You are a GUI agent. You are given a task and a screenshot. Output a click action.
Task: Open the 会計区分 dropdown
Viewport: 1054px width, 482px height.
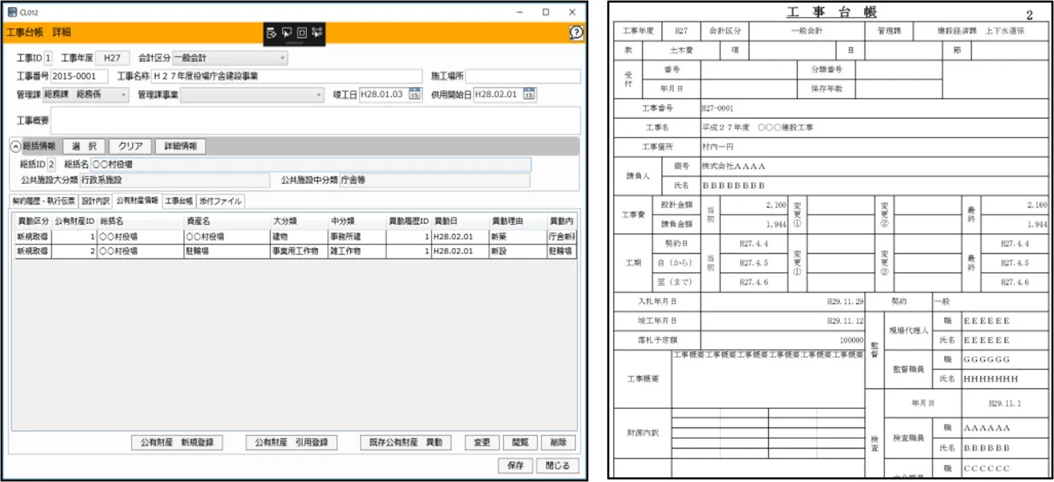230,58
